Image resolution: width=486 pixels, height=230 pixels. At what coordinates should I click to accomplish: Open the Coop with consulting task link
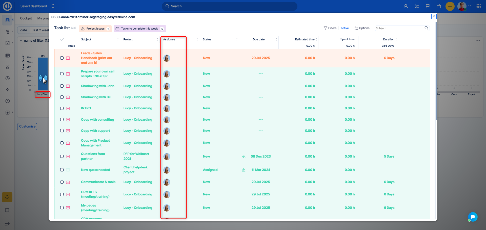pos(97,120)
